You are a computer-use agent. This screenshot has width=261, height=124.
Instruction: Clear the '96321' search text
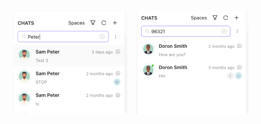(x=224, y=31)
